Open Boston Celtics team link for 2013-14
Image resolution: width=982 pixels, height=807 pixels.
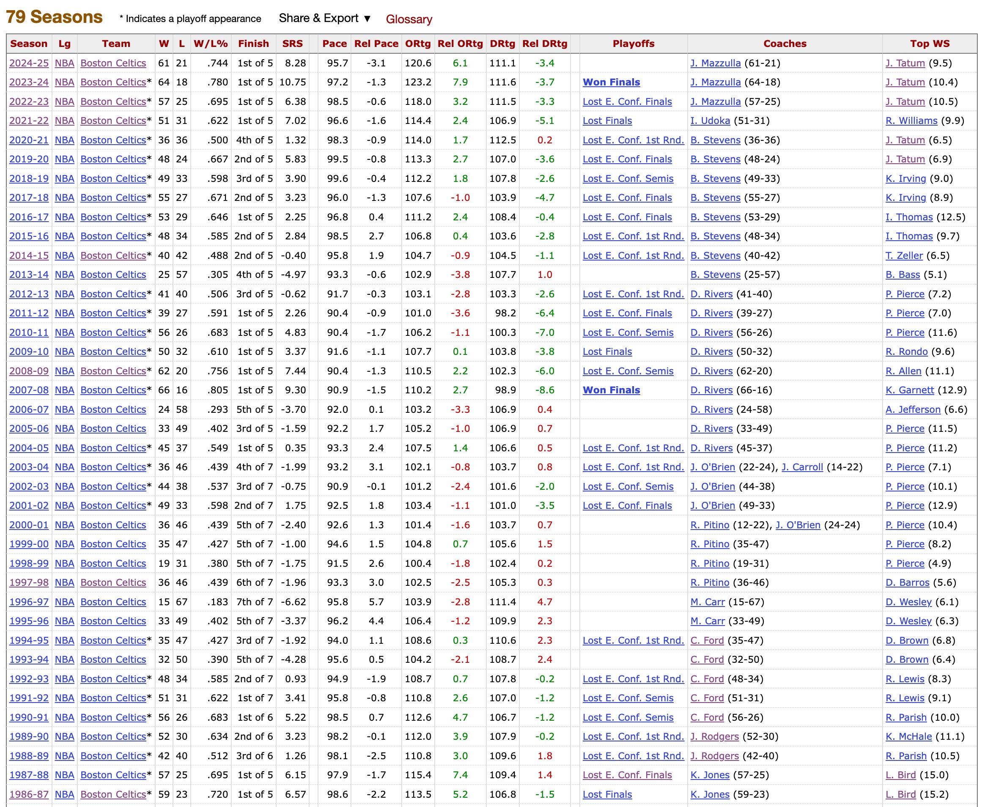[x=113, y=275]
